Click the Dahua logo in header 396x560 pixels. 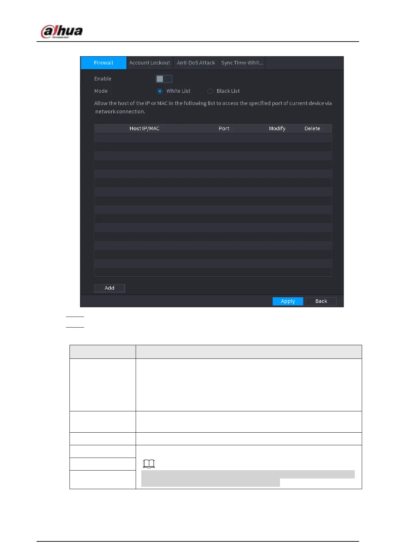pyautogui.click(x=62, y=32)
